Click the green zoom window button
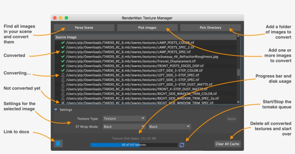Image resolution: width=295 pixels, height=154 pixels. [67, 18]
